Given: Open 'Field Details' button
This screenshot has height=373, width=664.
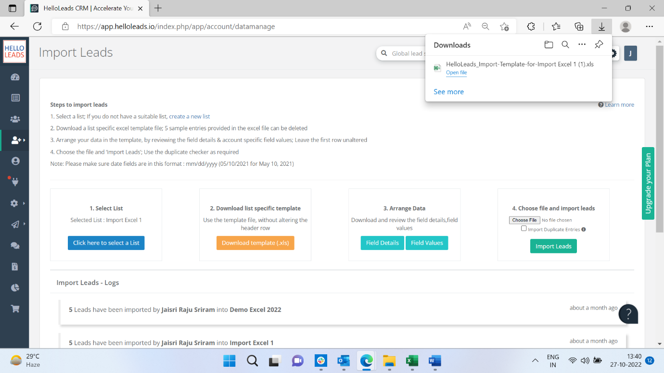Looking at the screenshot, I should (x=382, y=243).
